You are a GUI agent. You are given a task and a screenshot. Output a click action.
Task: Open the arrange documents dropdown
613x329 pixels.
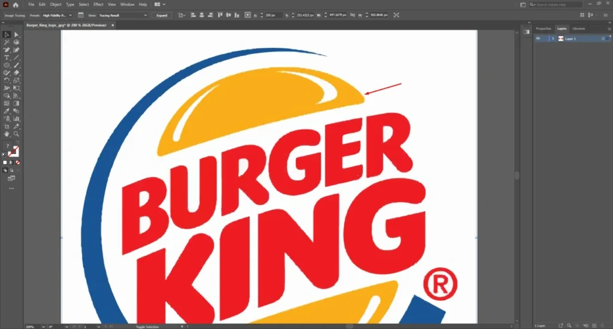click(159, 4)
